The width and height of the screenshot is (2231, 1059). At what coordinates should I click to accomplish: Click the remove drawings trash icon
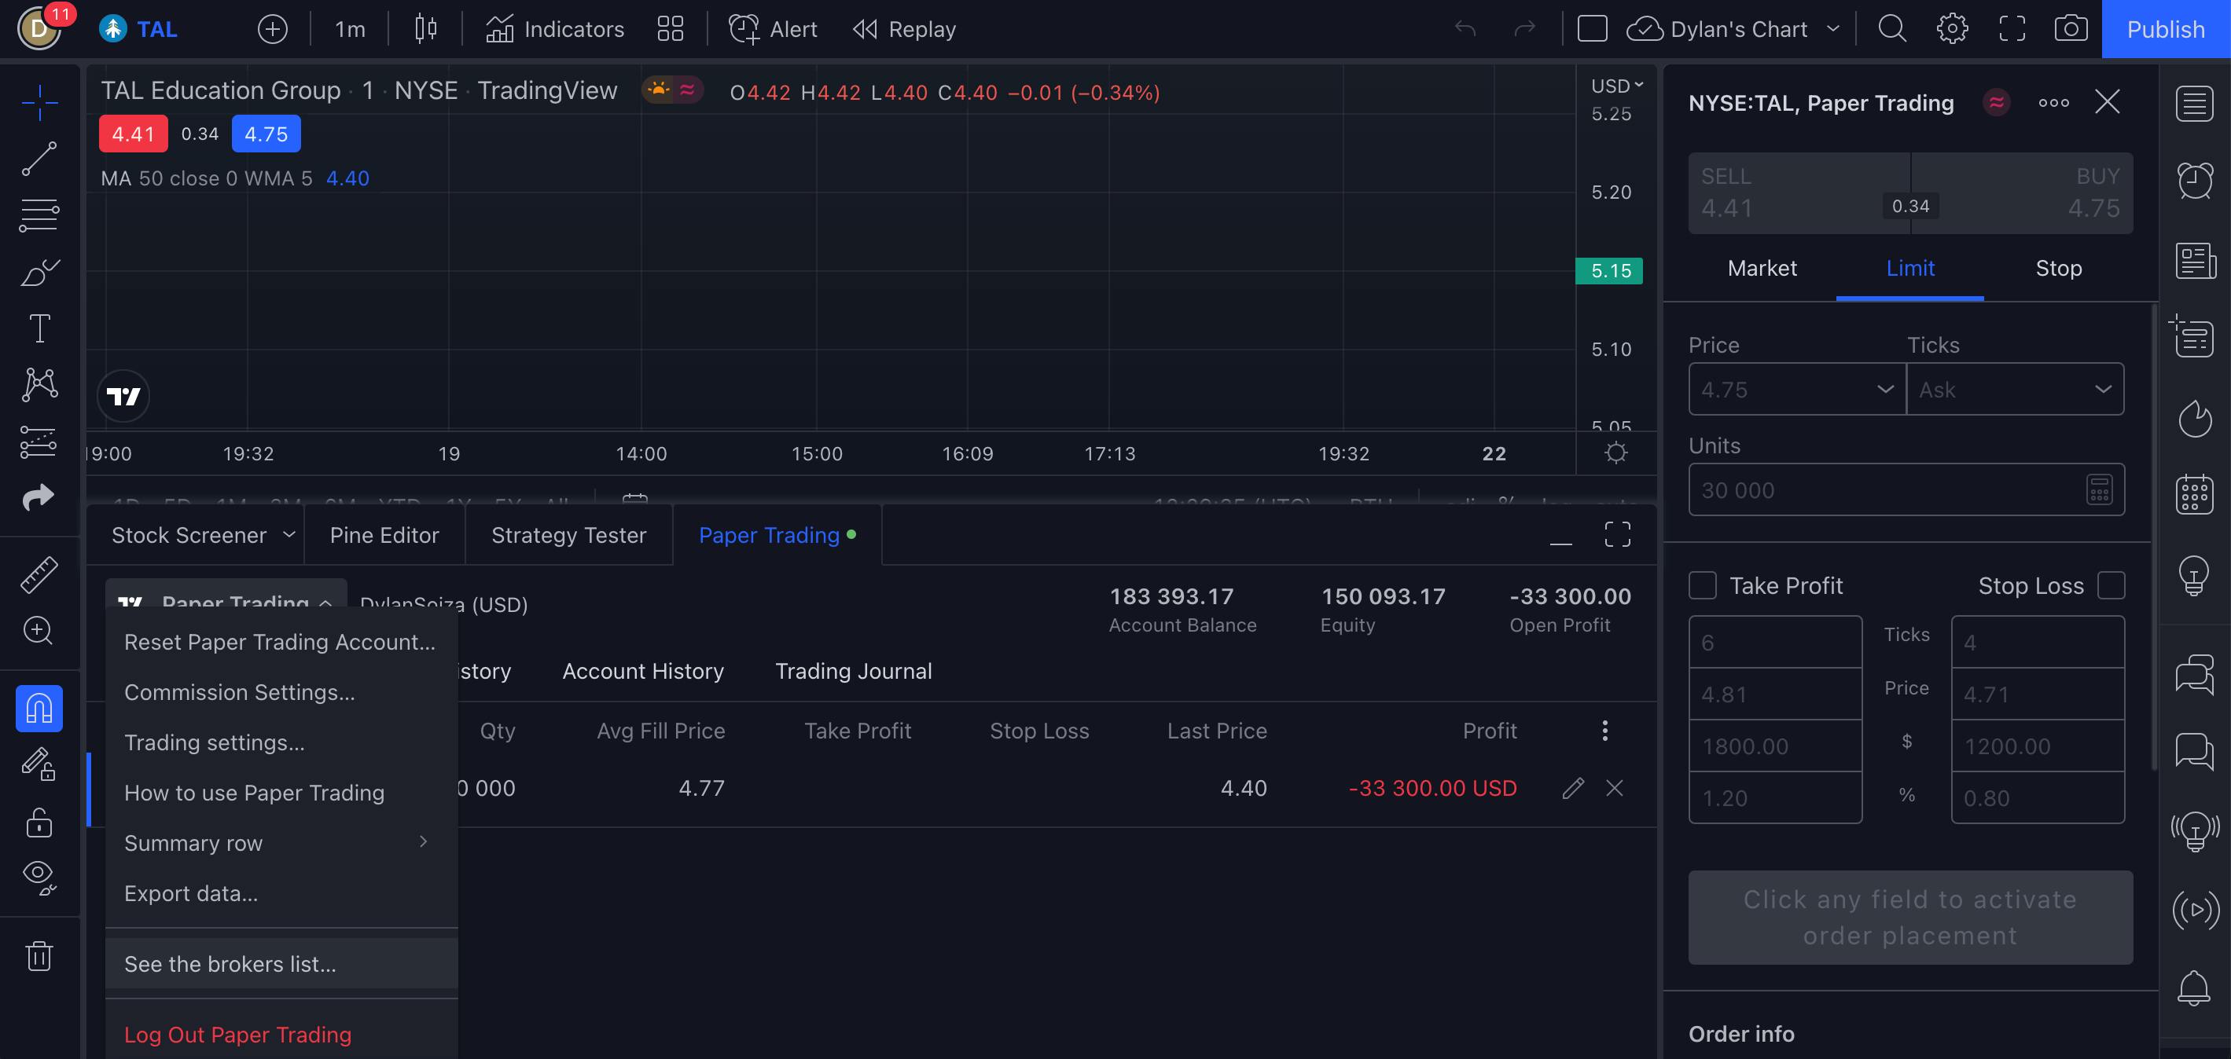(39, 956)
